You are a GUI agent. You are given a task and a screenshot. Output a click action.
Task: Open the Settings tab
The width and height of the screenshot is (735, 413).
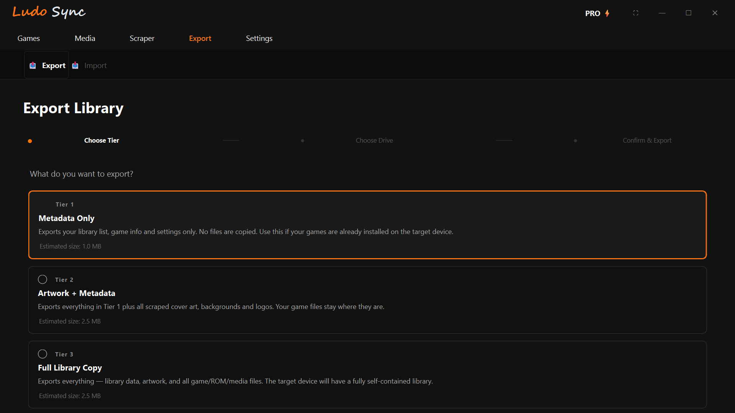259,38
